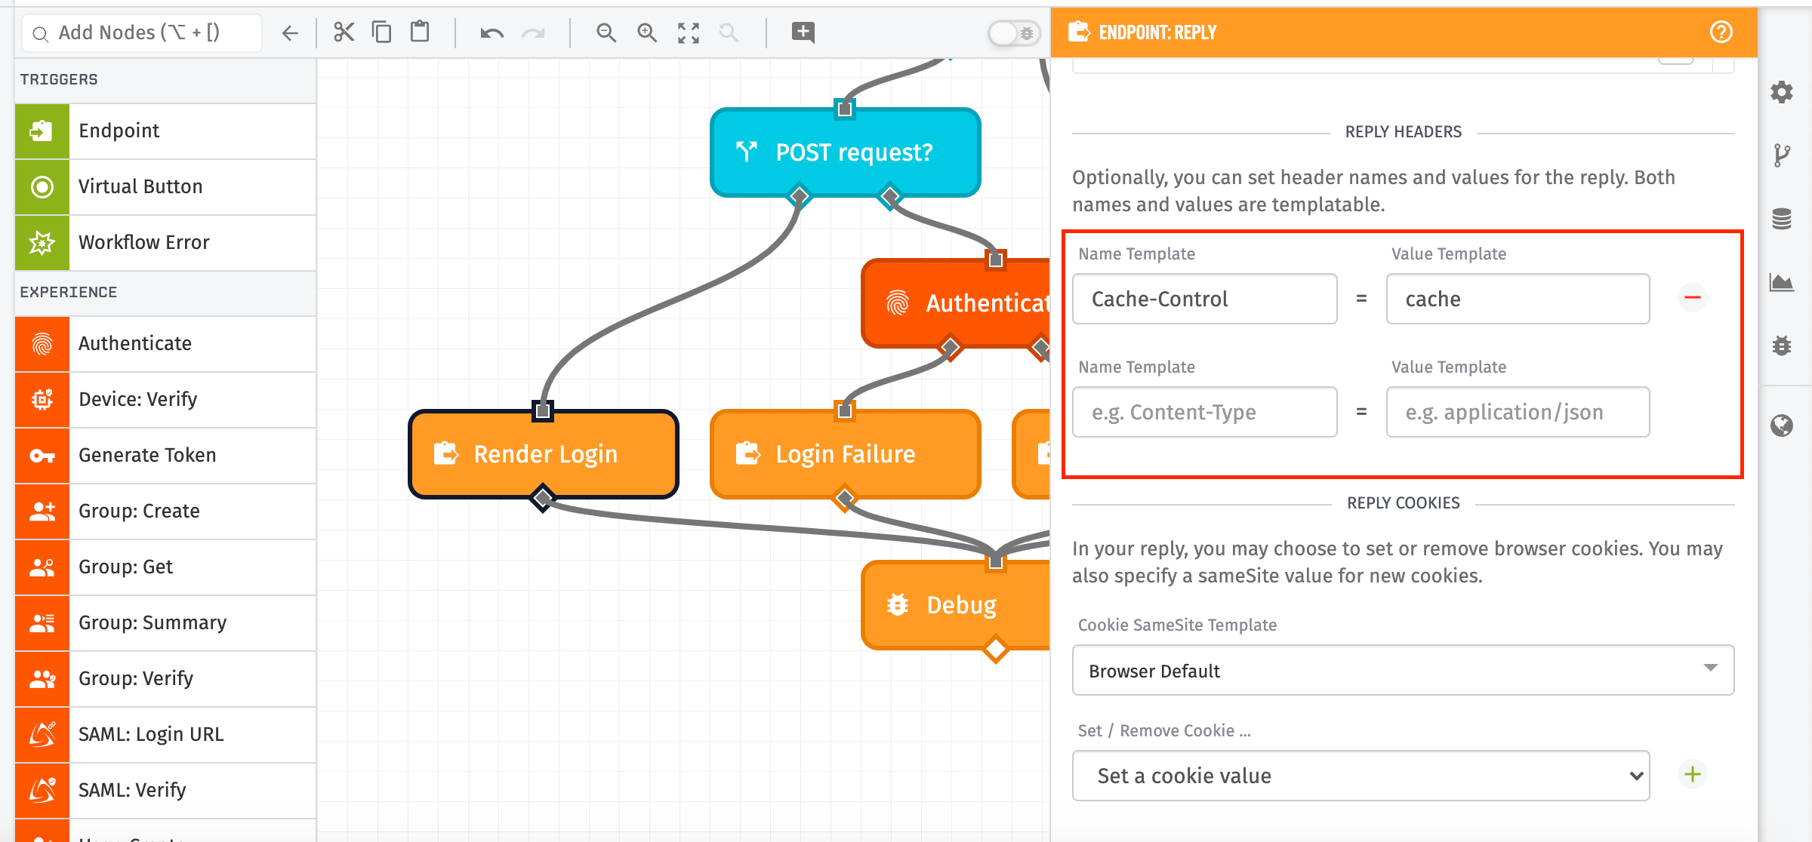Open the versions branch icon in sidebar
The height and width of the screenshot is (842, 1812).
click(x=1782, y=155)
